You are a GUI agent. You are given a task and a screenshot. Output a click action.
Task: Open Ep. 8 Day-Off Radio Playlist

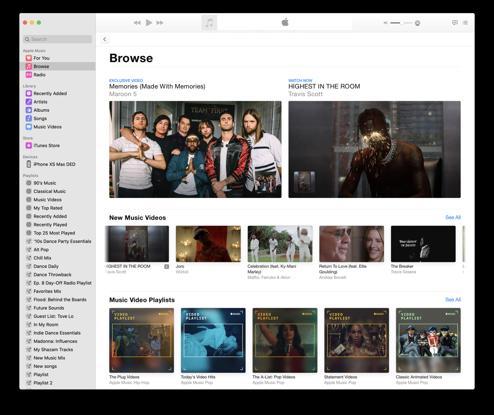point(57,283)
